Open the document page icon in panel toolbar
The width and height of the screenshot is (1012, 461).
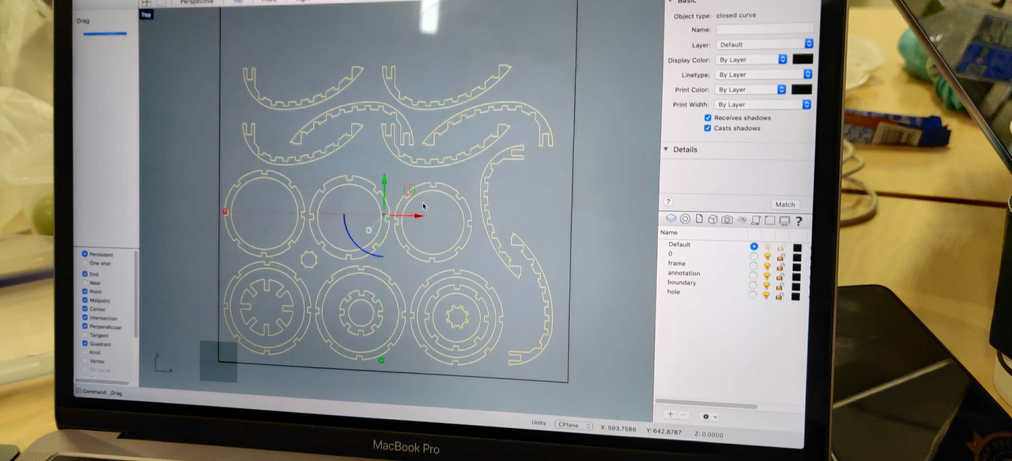699,219
